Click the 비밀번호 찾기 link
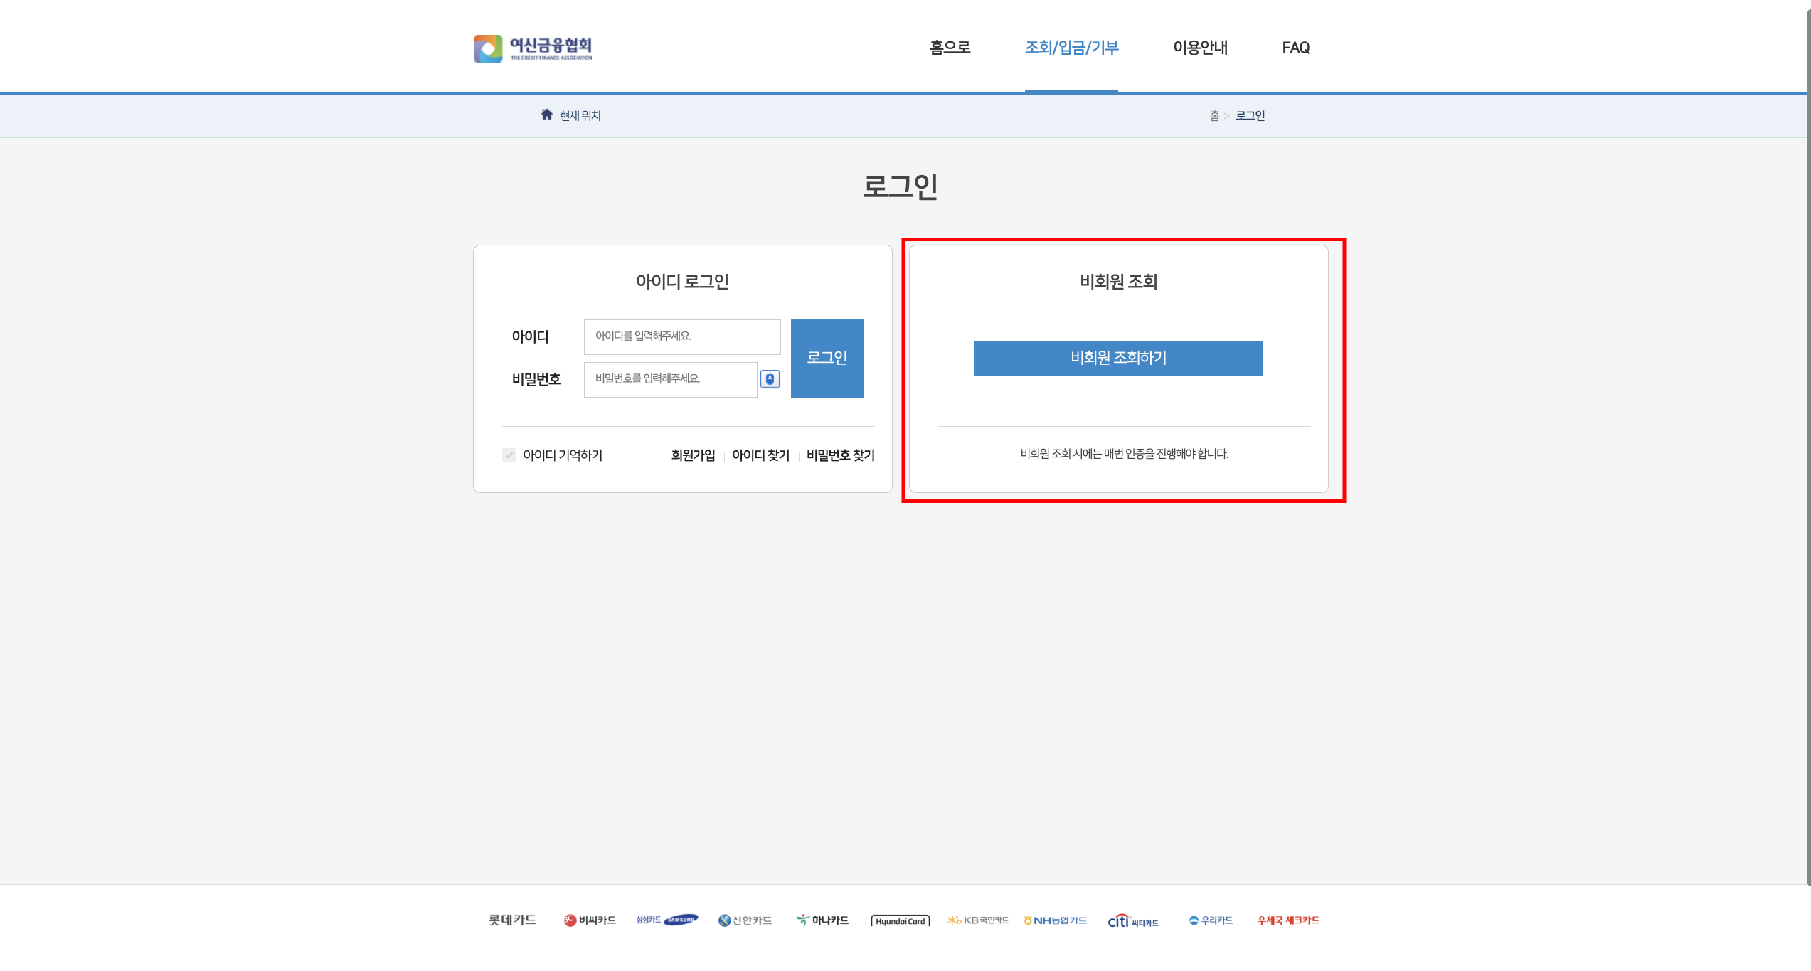The height and width of the screenshot is (971, 1811). pyautogui.click(x=840, y=455)
